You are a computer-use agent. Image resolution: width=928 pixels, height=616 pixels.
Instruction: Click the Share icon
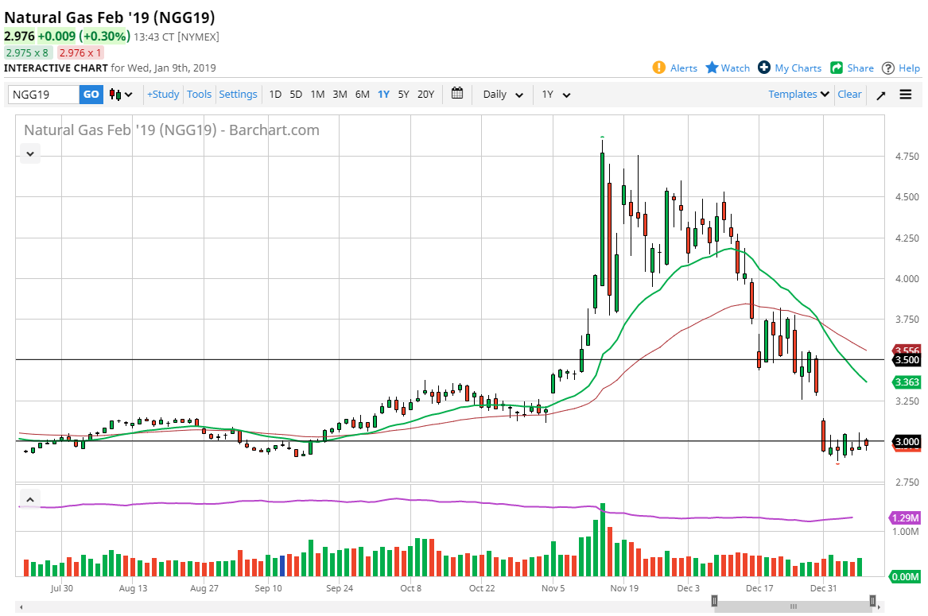click(x=837, y=68)
